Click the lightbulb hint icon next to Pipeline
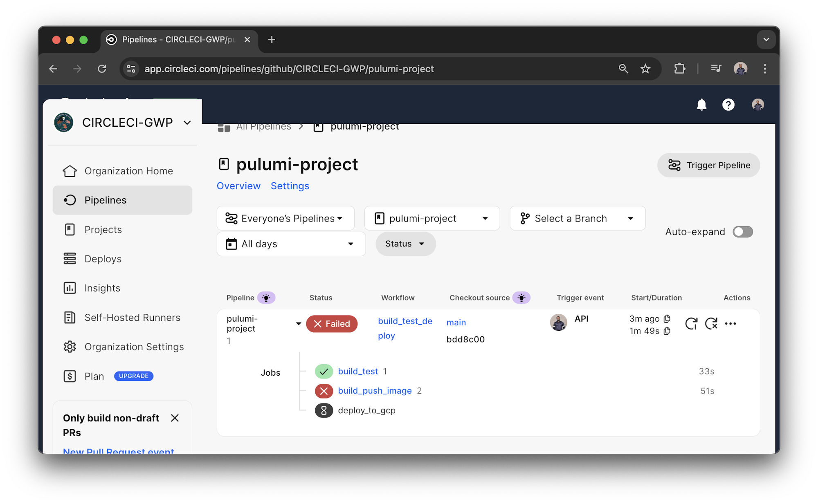818x504 pixels. pyautogui.click(x=267, y=298)
